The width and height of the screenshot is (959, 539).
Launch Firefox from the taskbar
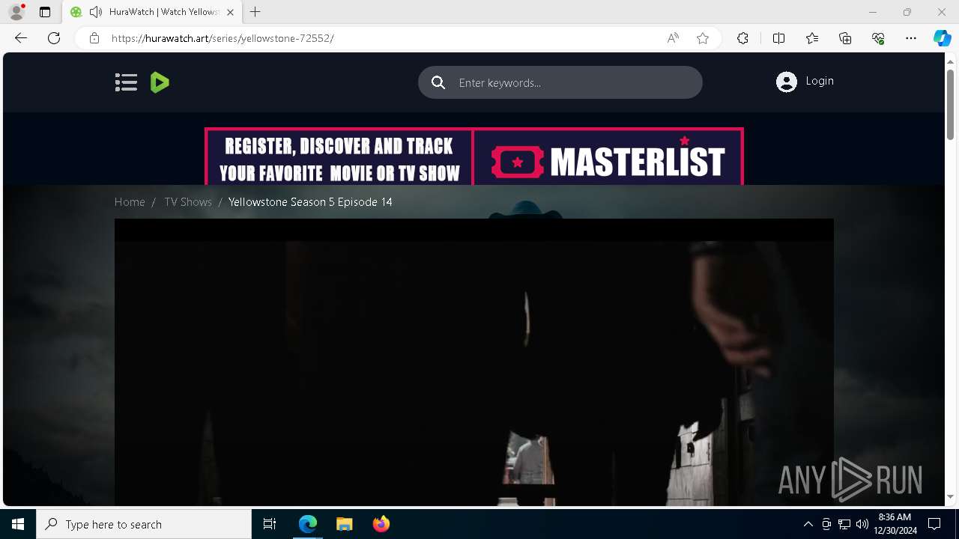(381, 524)
